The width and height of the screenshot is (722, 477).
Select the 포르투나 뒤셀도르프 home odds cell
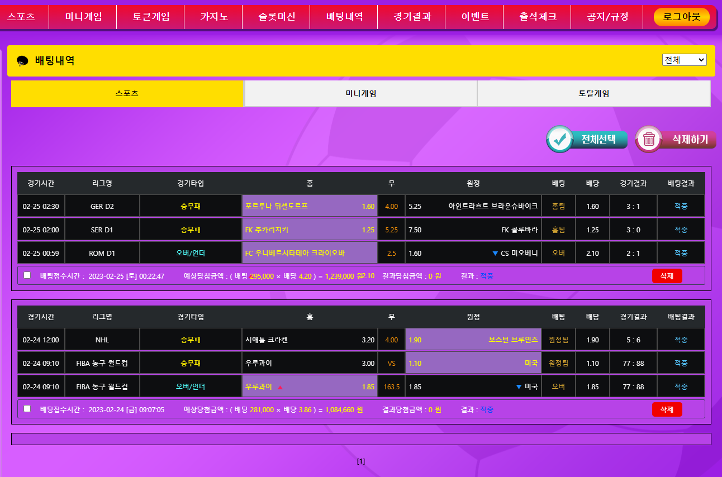pos(310,207)
